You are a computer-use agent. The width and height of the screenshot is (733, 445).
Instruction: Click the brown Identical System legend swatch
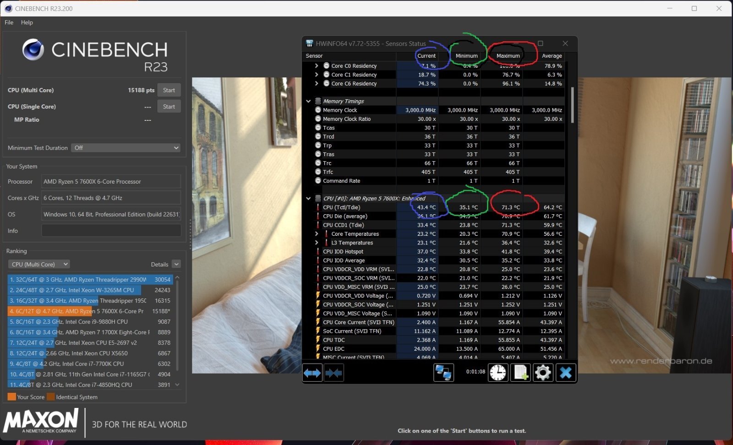(x=51, y=396)
